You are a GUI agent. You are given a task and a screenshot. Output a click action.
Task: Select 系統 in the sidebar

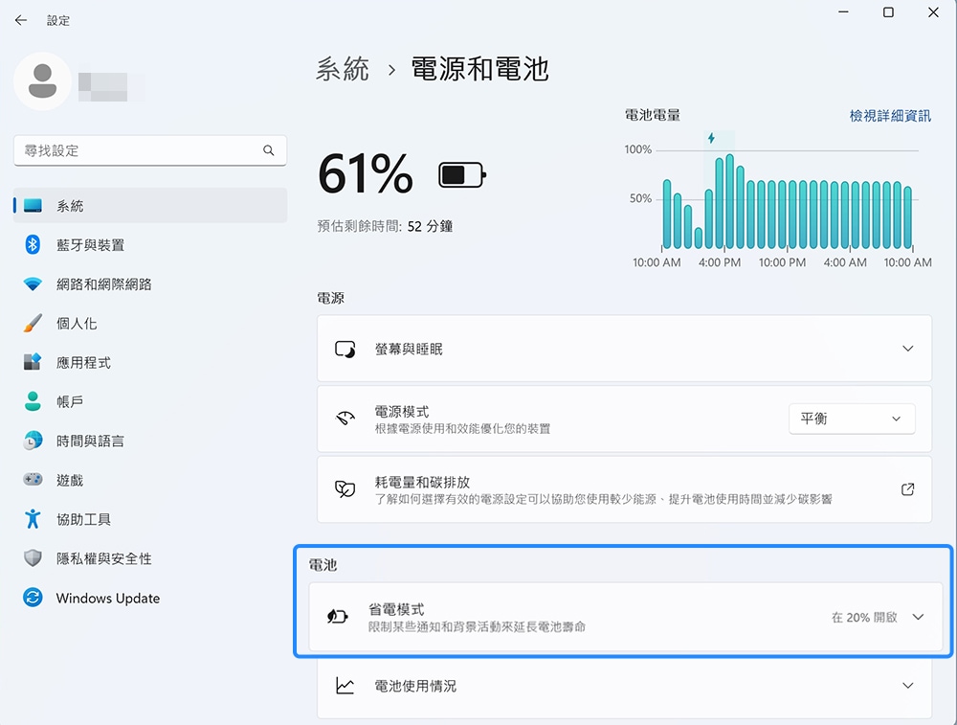click(x=150, y=206)
